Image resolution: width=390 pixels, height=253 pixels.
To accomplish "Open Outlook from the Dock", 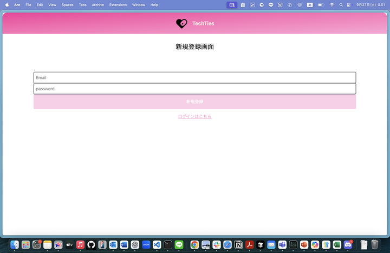I will pyautogui.click(x=113, y=245).
